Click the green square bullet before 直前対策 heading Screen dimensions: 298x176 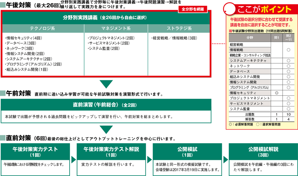point(3,137)
